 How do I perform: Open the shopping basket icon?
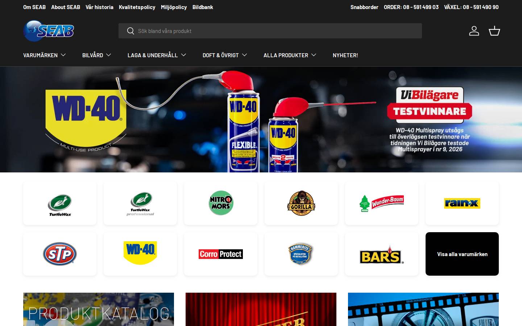[494, 31]
